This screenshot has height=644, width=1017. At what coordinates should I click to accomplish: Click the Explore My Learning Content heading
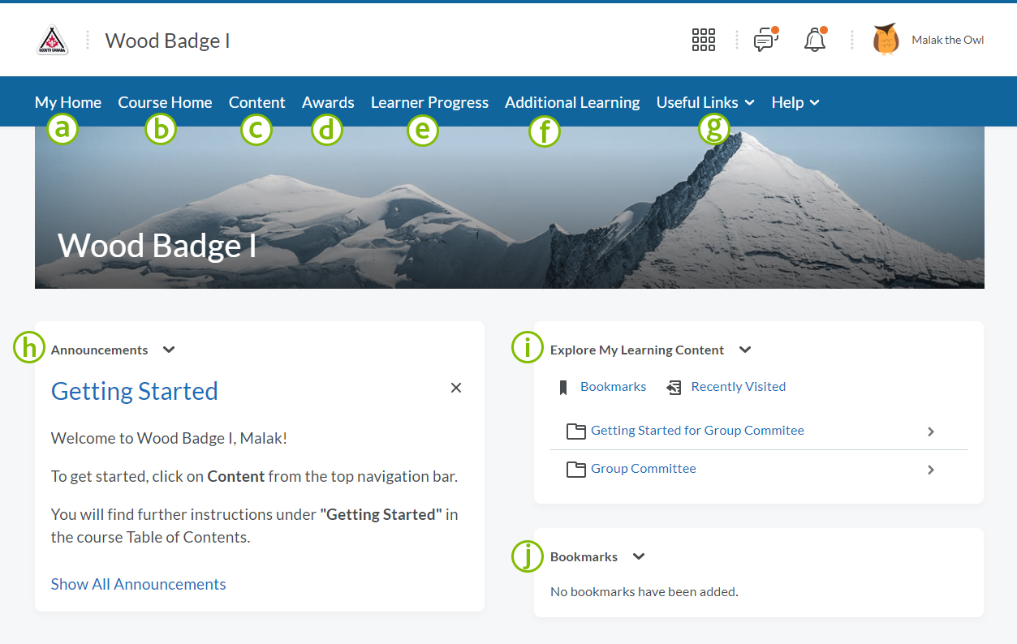coord(637,350)
